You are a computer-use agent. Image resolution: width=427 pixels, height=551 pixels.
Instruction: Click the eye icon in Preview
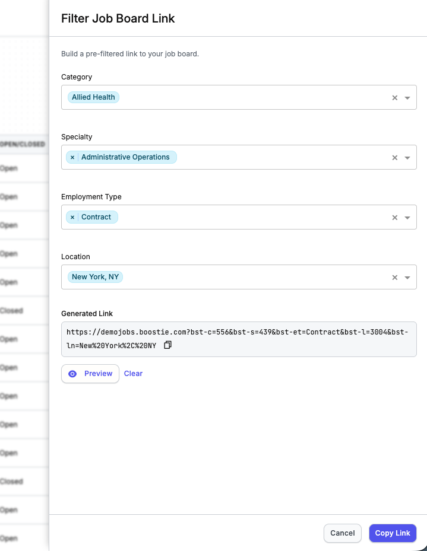(x=73, y=374)
